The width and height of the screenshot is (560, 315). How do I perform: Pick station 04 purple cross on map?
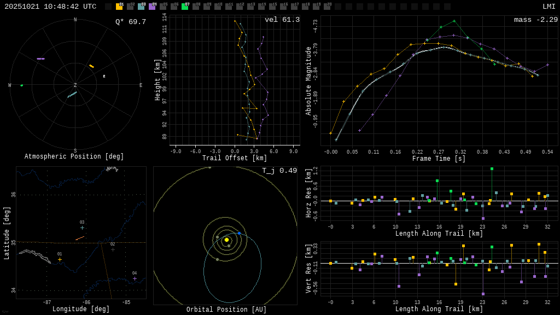pos(135,278)
